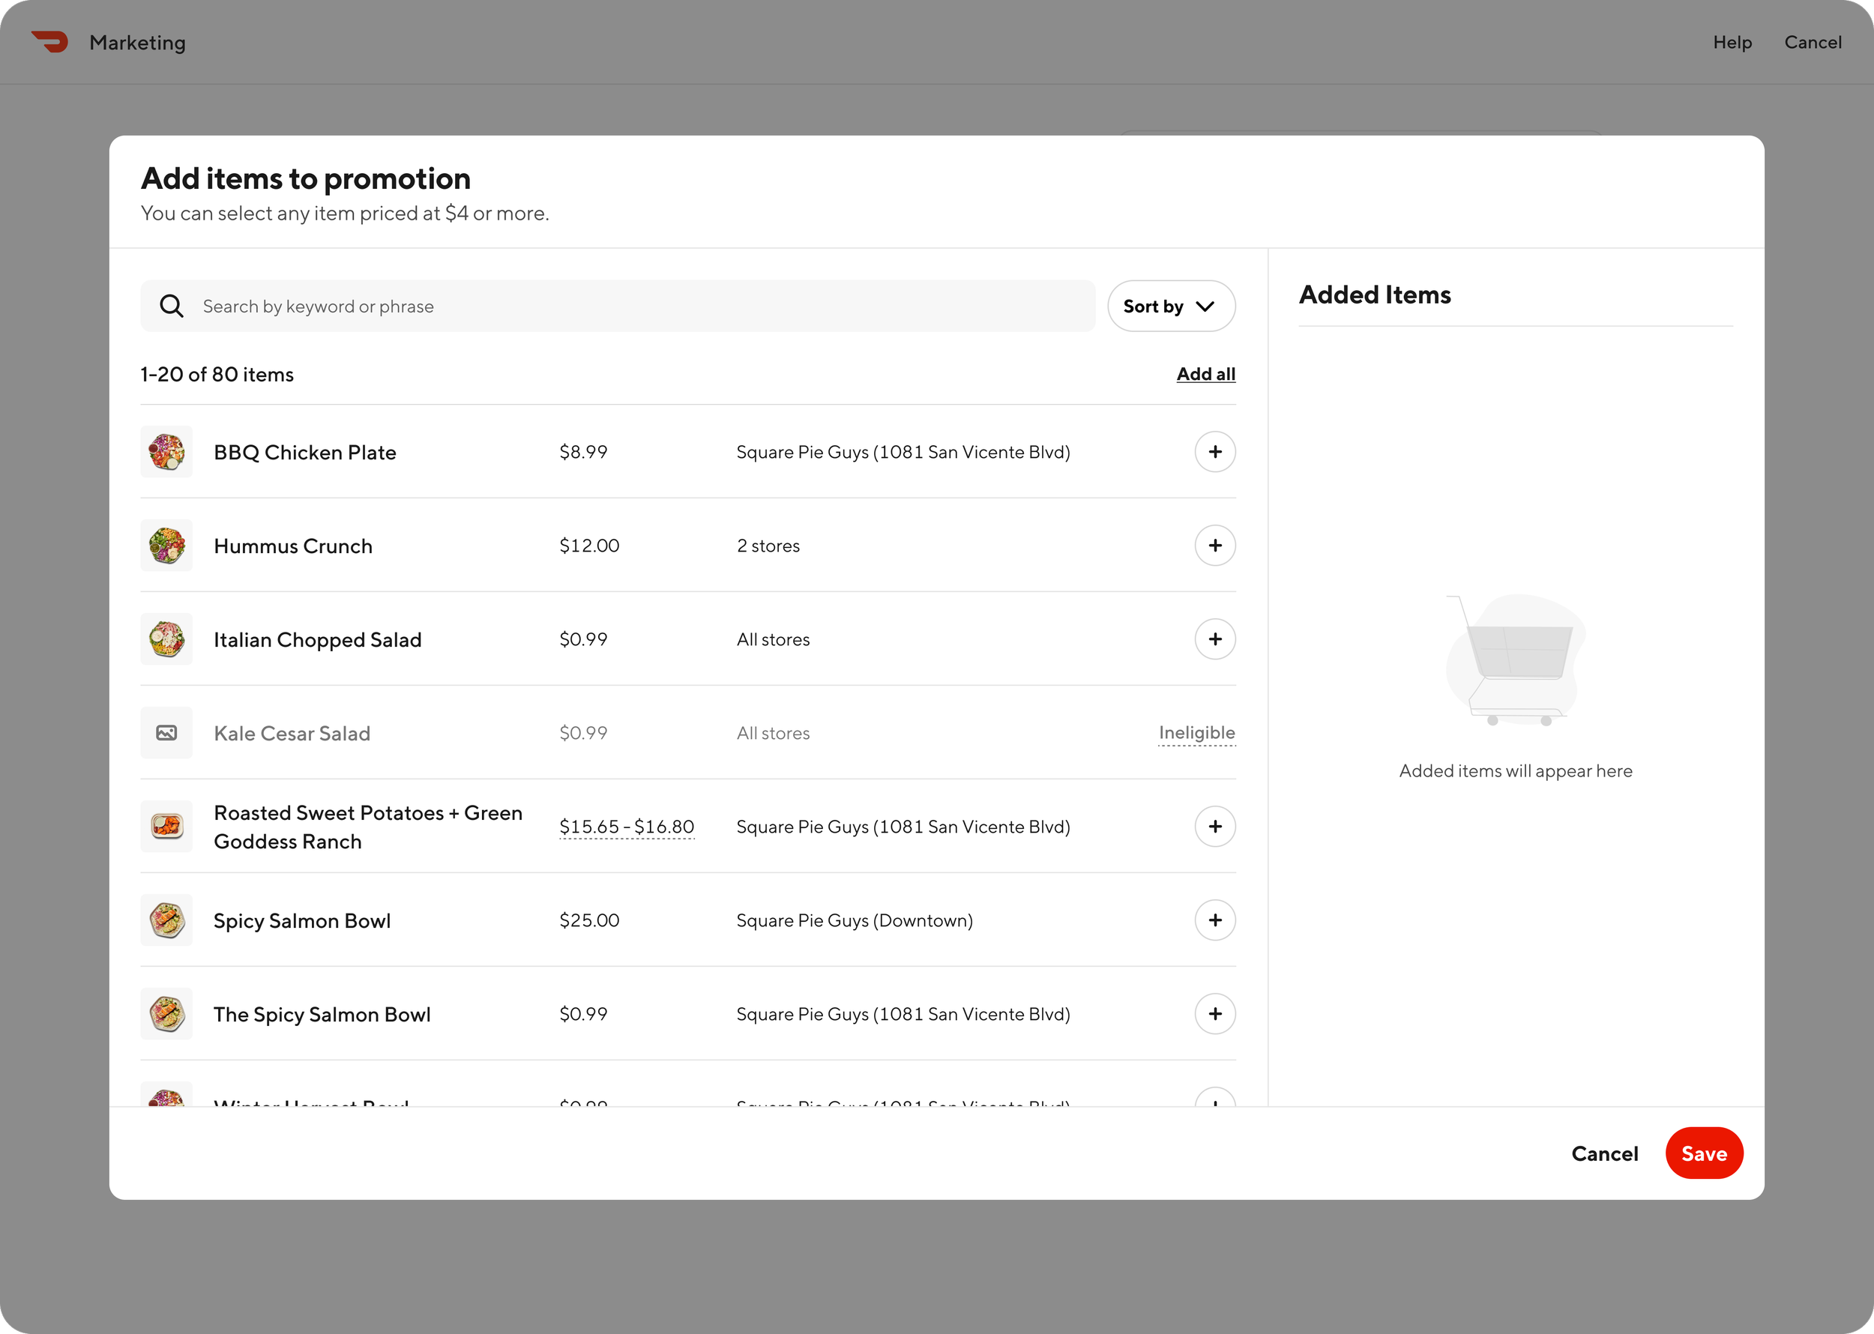The width and height of the screenshot is (1874, 1334).
Task: Click the DoorDash logo icon
Action: pyautogui.click(x=50, y=42)
